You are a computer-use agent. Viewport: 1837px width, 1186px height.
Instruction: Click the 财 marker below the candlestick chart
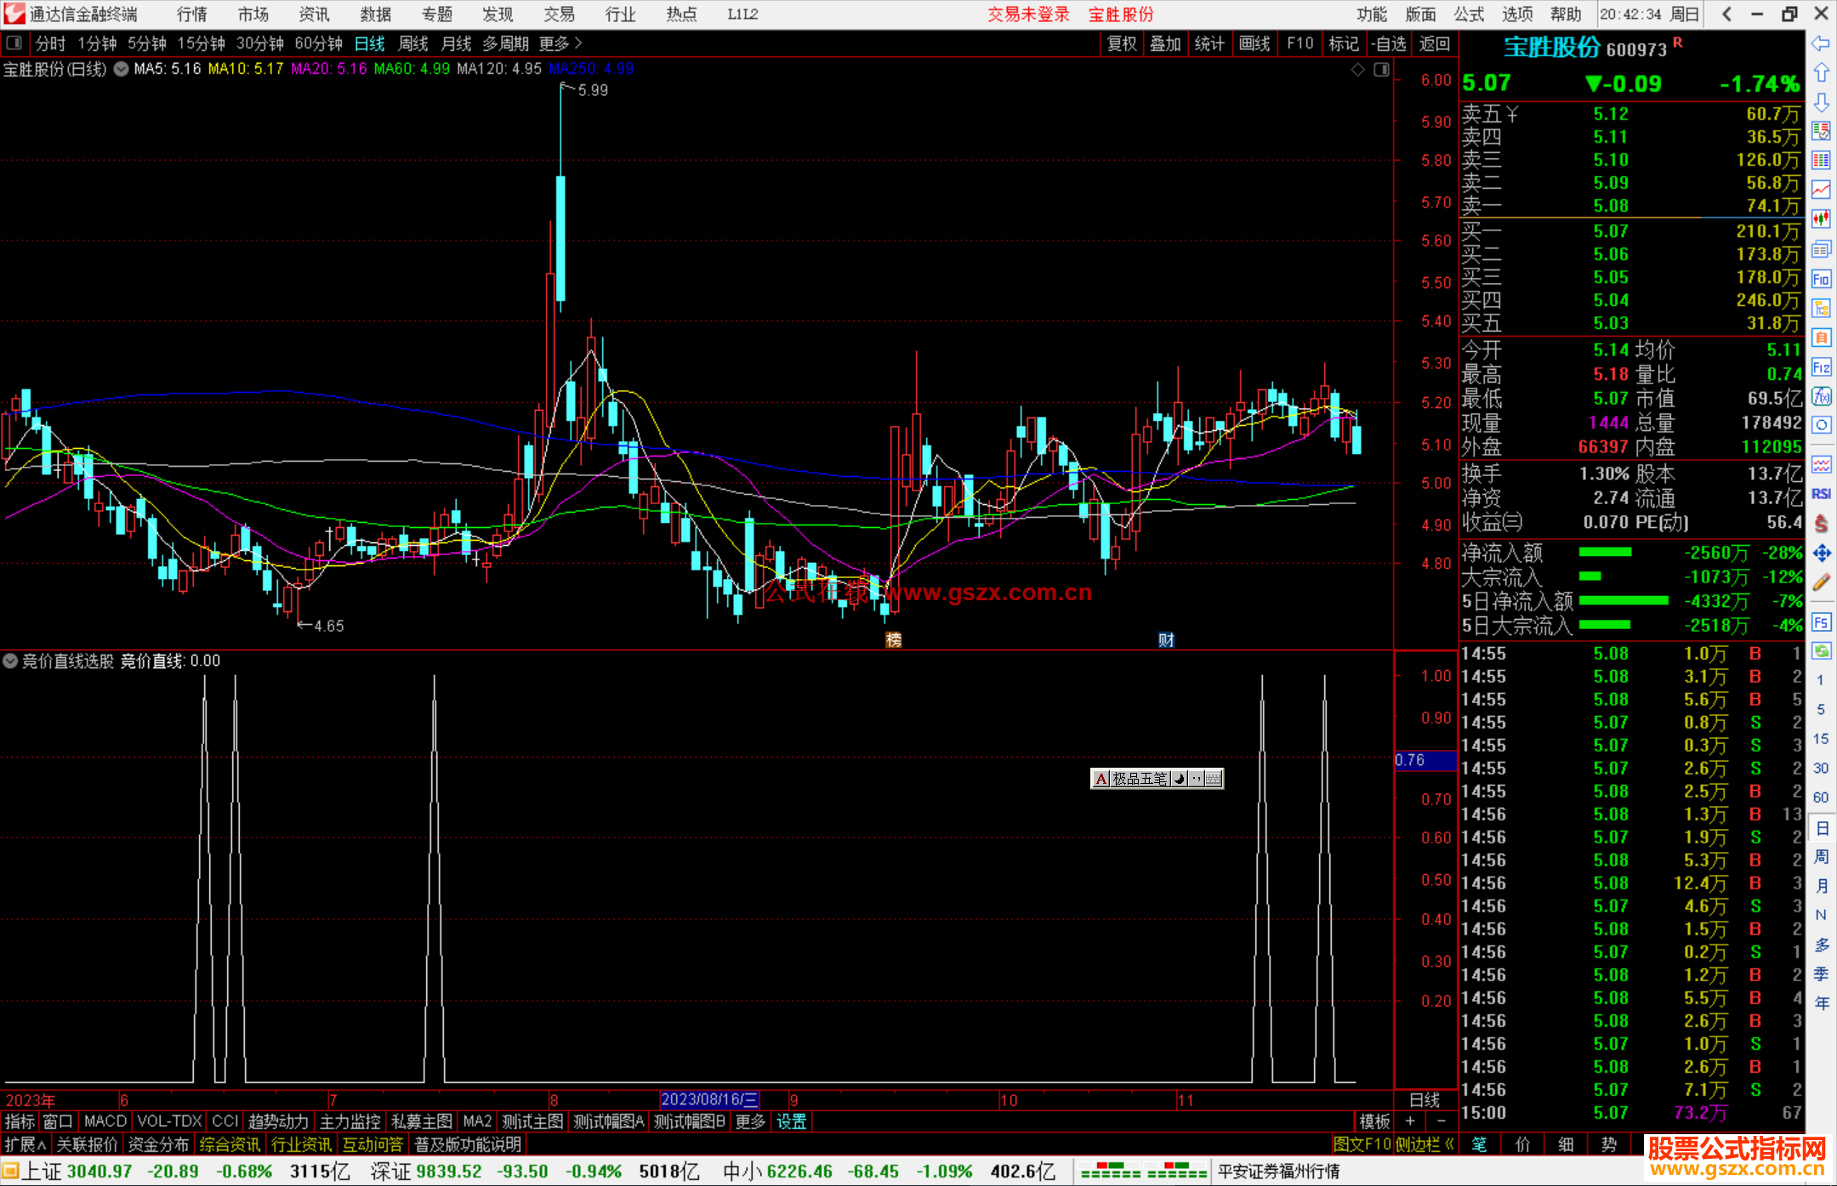point(1165,640)
